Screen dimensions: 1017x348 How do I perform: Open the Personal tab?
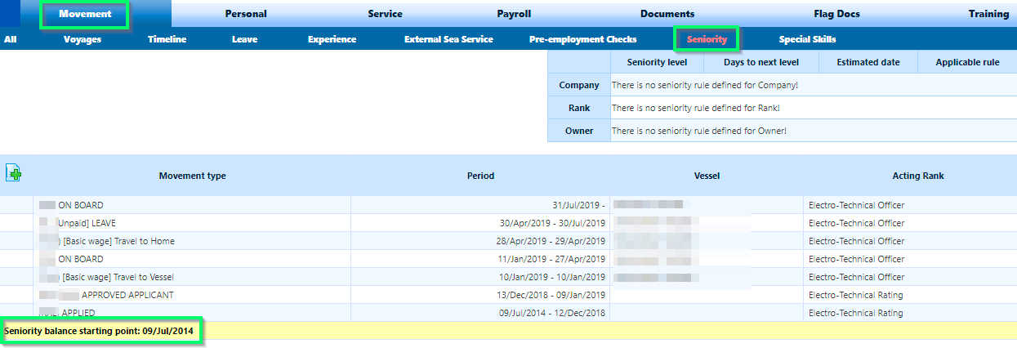tap(246, 14)
